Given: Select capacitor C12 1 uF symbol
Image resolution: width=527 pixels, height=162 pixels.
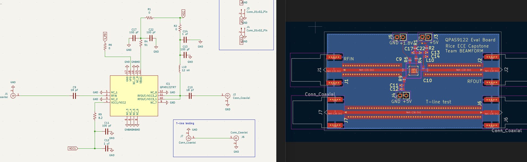Looking at the screenshot, I should [x=107, y=149].
